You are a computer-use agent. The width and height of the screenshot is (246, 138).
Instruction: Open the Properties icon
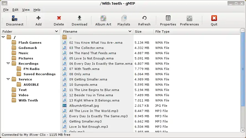[x=168, y=18]
